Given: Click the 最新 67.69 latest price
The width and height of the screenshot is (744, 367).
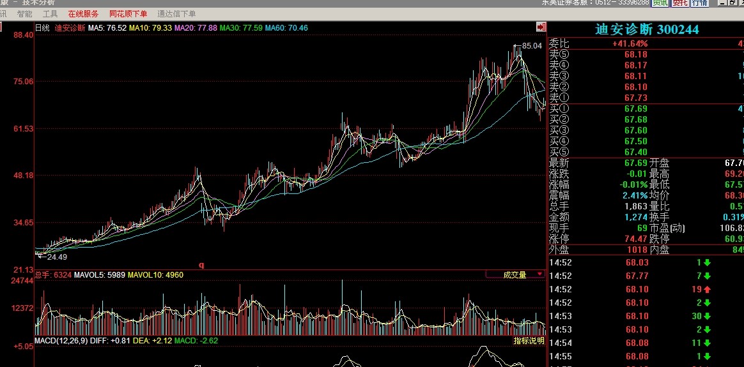Looking at the screenshot, I should pyautogui.click(x=636, y=163).
